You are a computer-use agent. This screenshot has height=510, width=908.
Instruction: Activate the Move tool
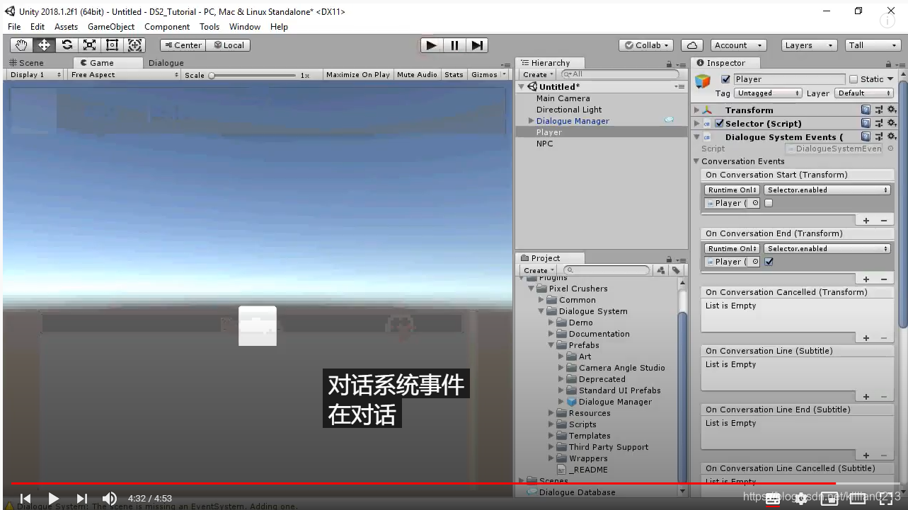point(44,45)
